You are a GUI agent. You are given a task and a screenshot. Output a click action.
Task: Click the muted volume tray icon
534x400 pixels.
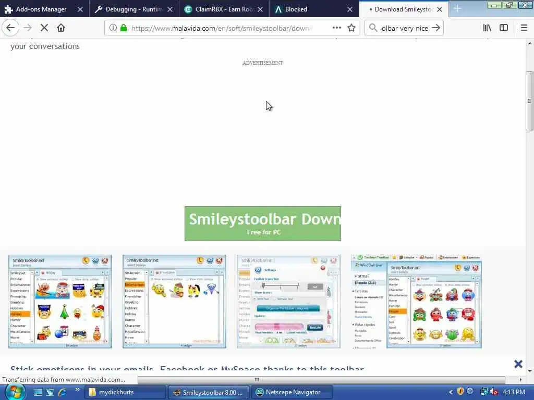point(493,392)
